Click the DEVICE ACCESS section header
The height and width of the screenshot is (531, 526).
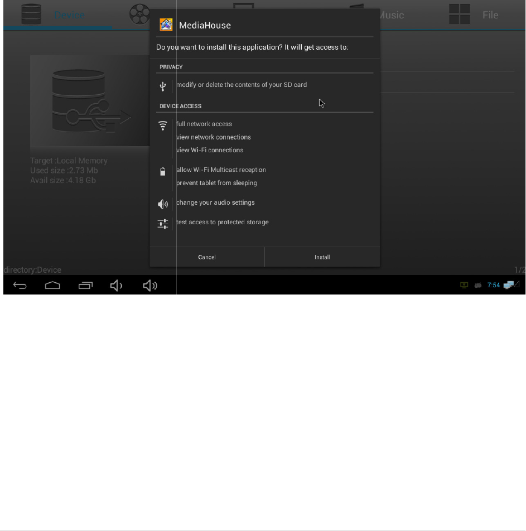181,106
